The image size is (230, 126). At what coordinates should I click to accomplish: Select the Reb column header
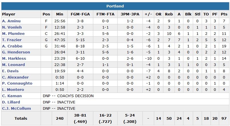click(169, 14)
